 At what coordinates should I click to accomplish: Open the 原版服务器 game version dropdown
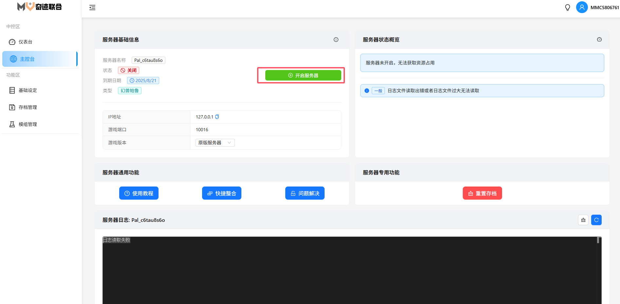[215, 143]
